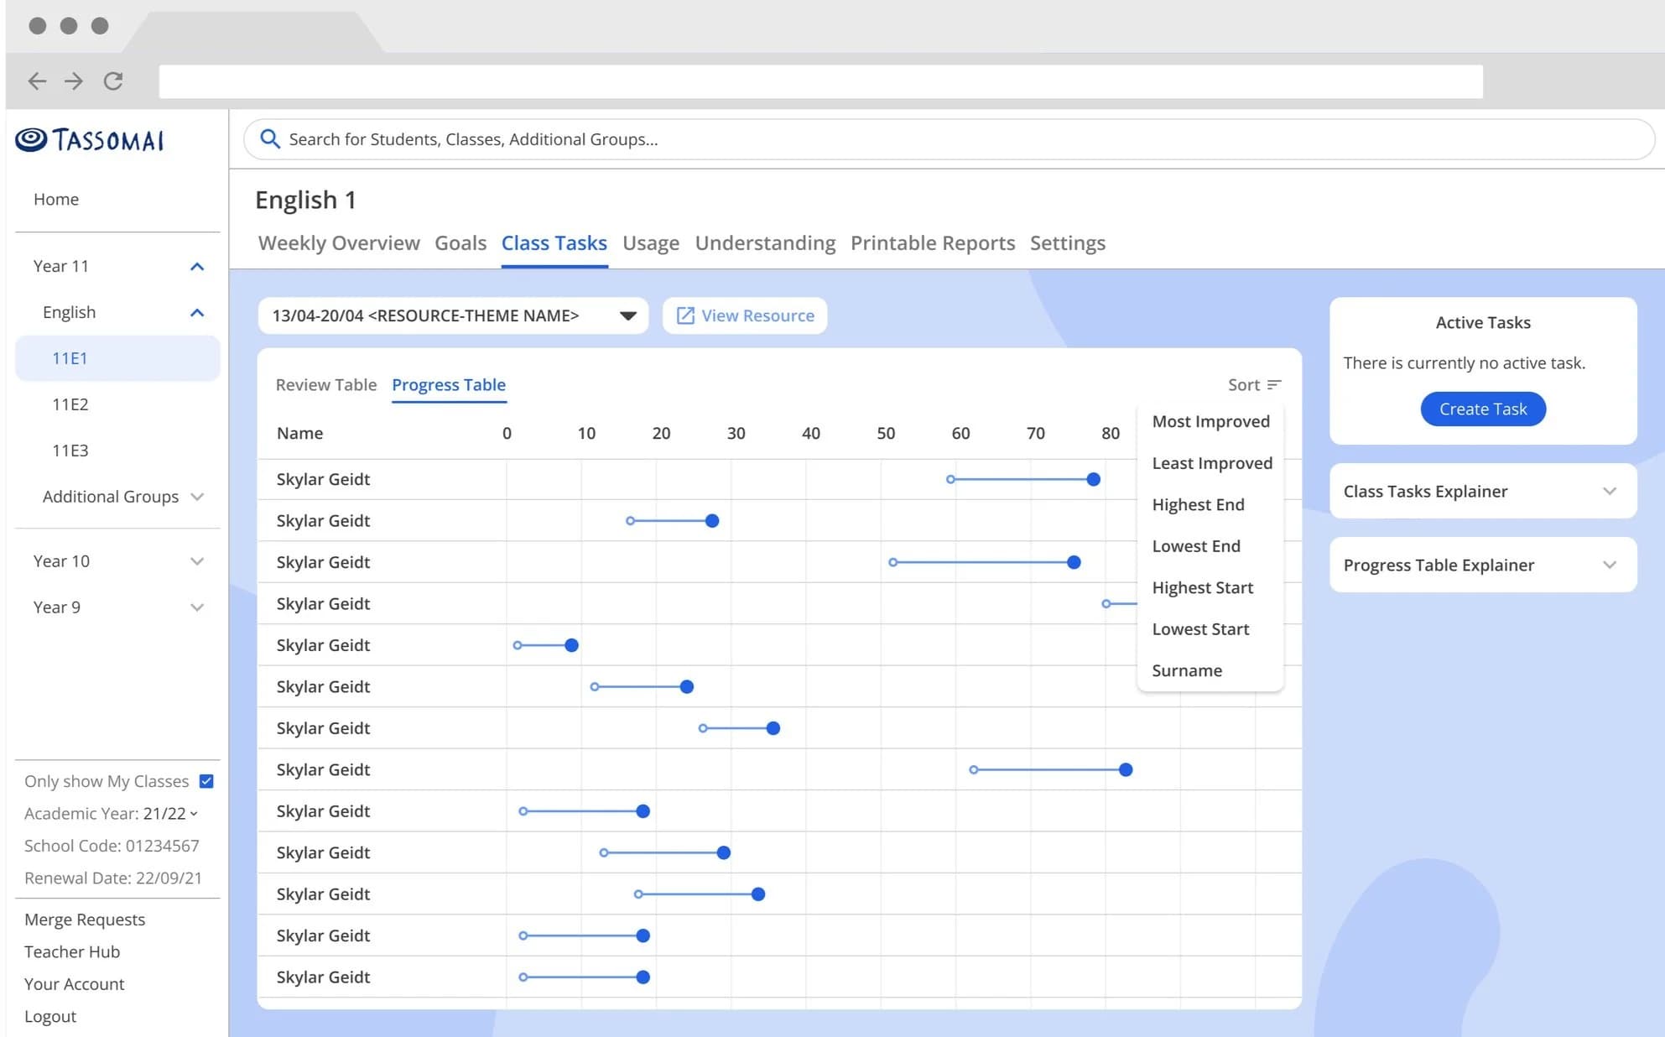Click the 'English 1' page title
1665x1037 pixels.
point(305,200)
